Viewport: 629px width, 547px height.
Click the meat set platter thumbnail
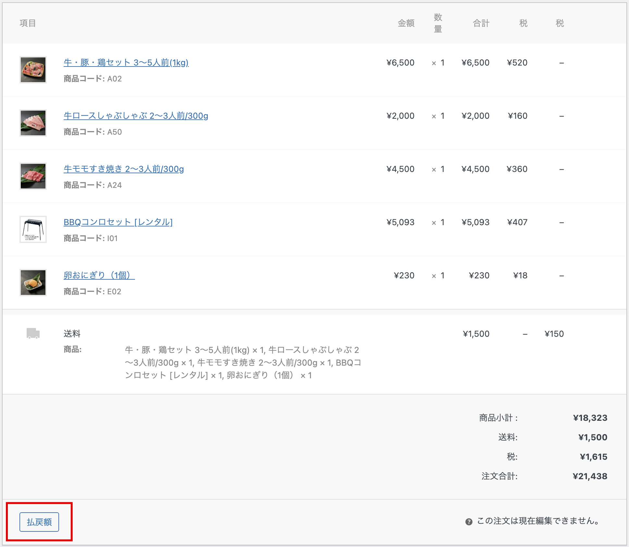point(33,70)
